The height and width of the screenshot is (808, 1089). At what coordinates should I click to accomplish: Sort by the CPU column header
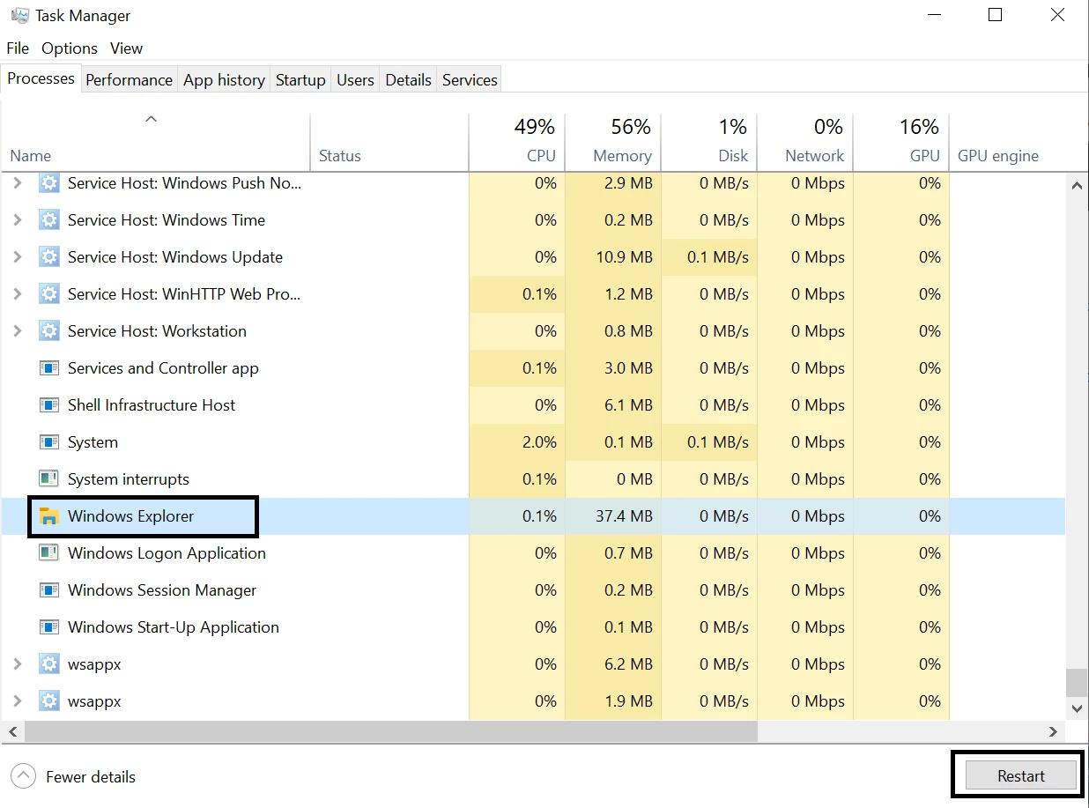[x=517, y=141]
